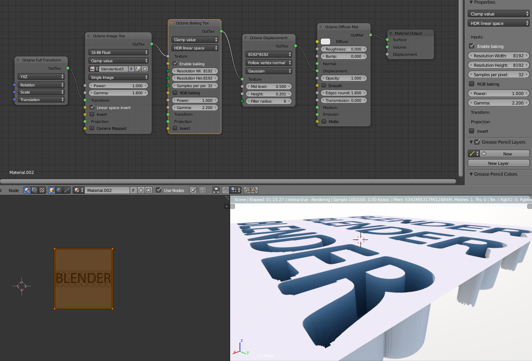532x361 pixels.
Task: Add new material with plus icon
Action: (x=141, y=190)
